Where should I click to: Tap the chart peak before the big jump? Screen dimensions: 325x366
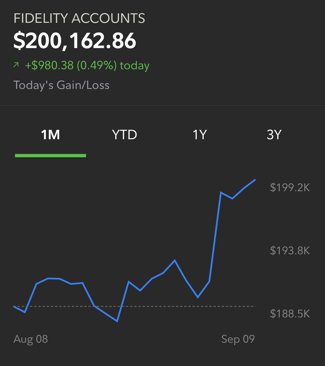(x=175, y=260)
